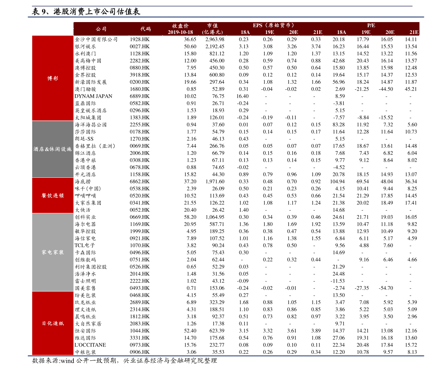Image resolution: width=446 pixels, height=372 pixels.
Task: Select company name "海底捞"
Action: [x=83, y=182]
